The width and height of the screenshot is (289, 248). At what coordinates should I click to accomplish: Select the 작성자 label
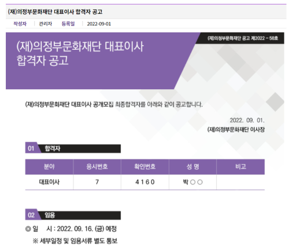[20, 24]
